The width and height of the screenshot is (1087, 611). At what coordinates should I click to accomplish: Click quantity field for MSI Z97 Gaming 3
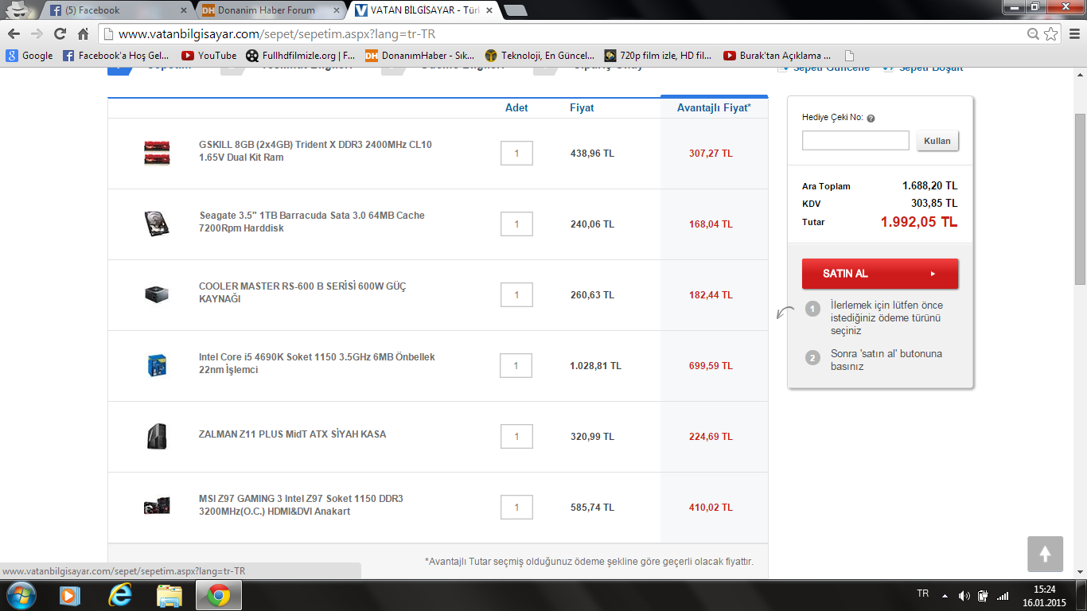click(x=516, y=508)
